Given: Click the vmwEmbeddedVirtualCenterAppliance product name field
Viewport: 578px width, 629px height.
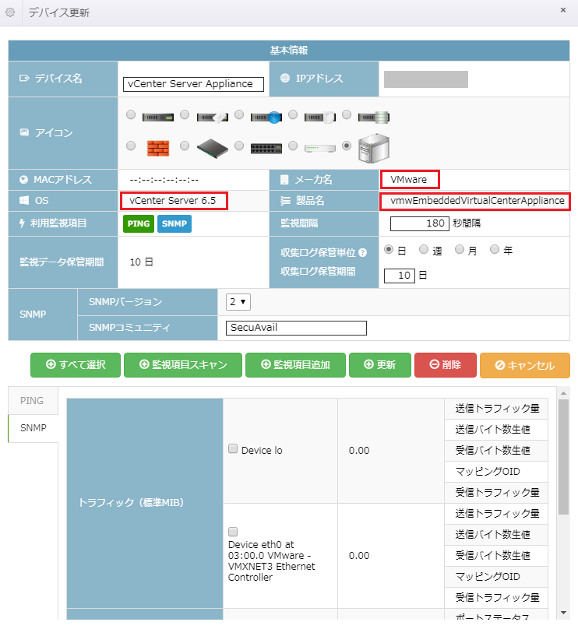Looking at the screenshot, I should (x=475, y=201).
